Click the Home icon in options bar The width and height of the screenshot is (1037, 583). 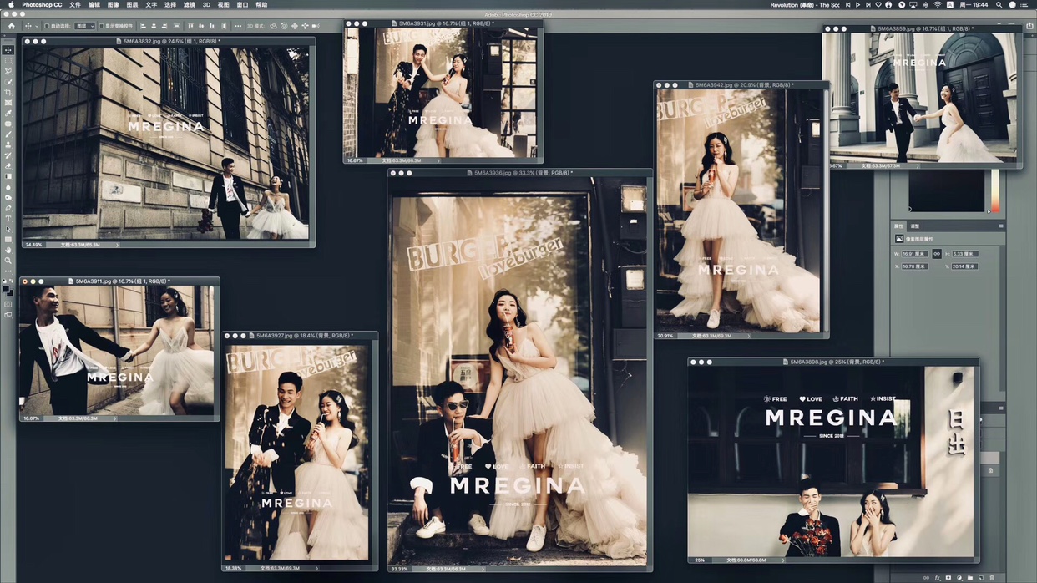(x=11, y=26)
